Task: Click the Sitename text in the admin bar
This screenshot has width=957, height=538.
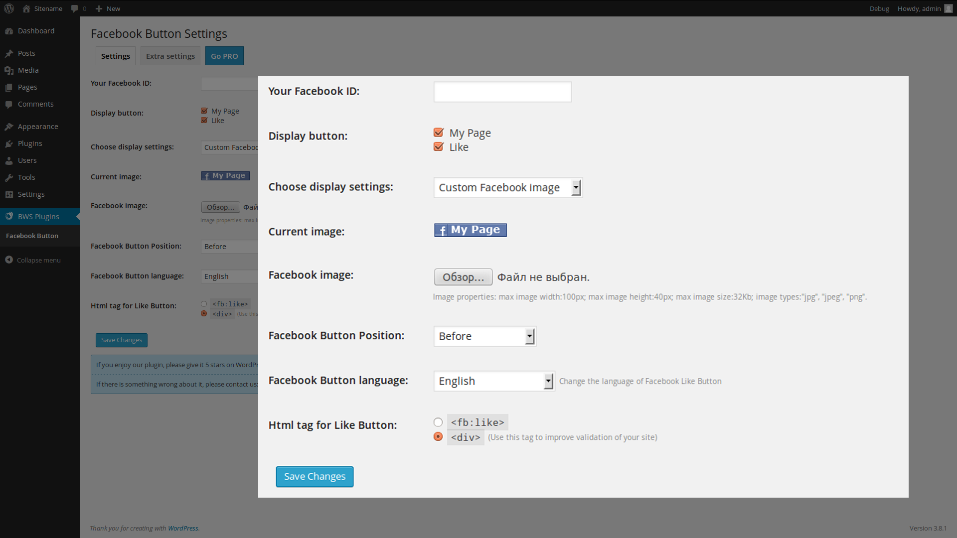Action: pos(48,8)
